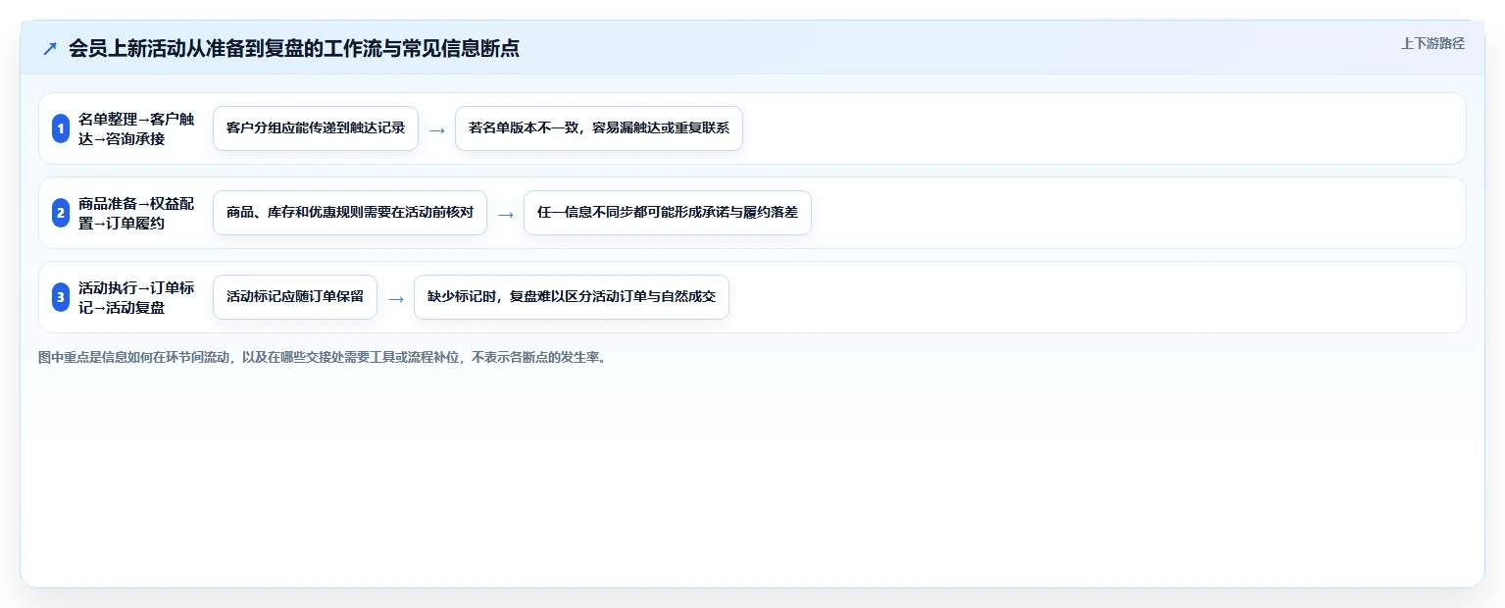The image size is (1505, 608).
Task: Click the arrow after 活动标记应随订单保留
Action: point(396,298)
